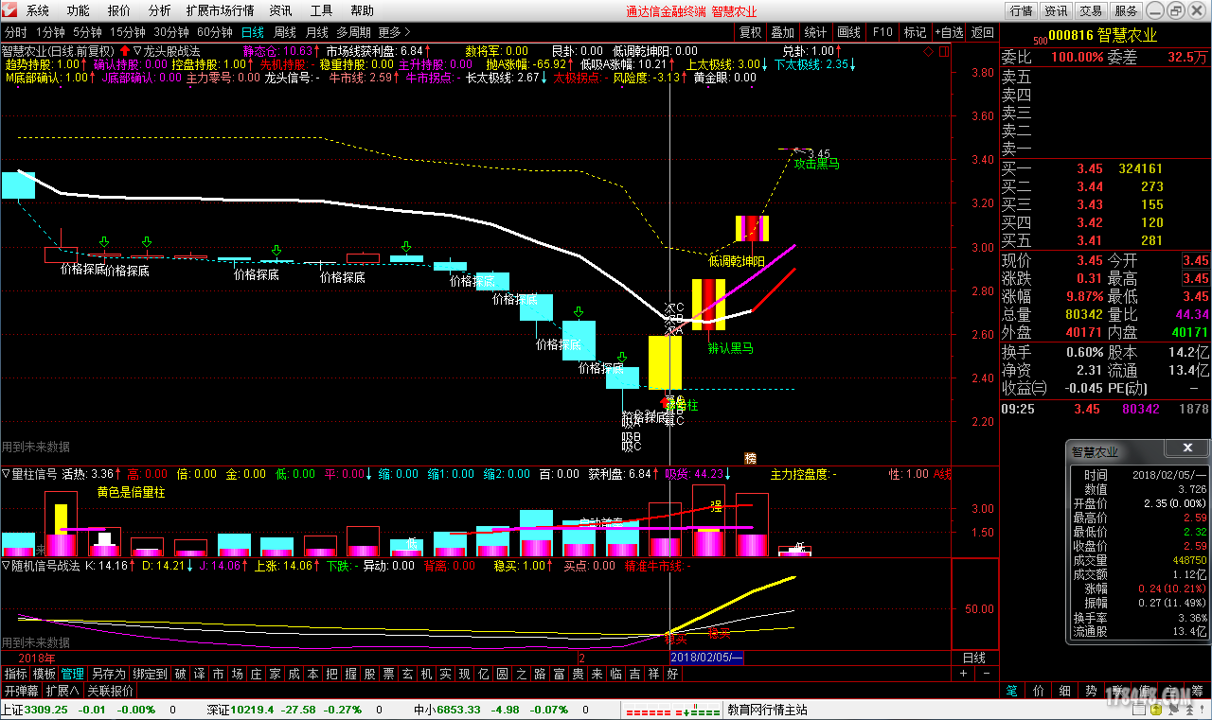Click the 好 indicator shortcut
The image size is (1212, 720).
click(672, 674)
